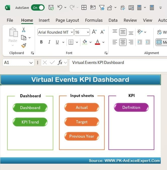Click Increase Font Size icon
The height and width of the screenshot is (170, 167).
pos(94,32)
